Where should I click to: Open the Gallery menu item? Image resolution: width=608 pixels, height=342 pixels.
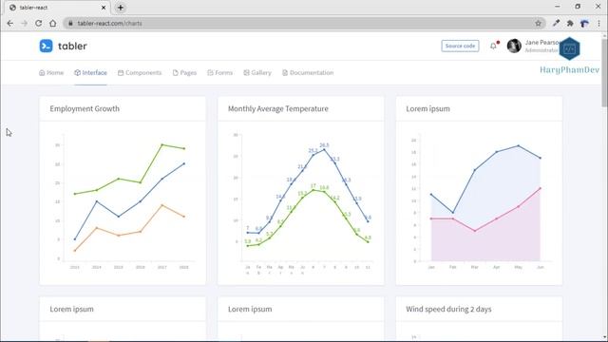257,72
